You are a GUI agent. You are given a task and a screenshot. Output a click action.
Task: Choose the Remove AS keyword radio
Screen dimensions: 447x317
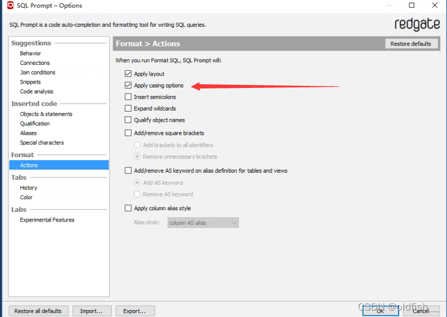click(137, 194)
